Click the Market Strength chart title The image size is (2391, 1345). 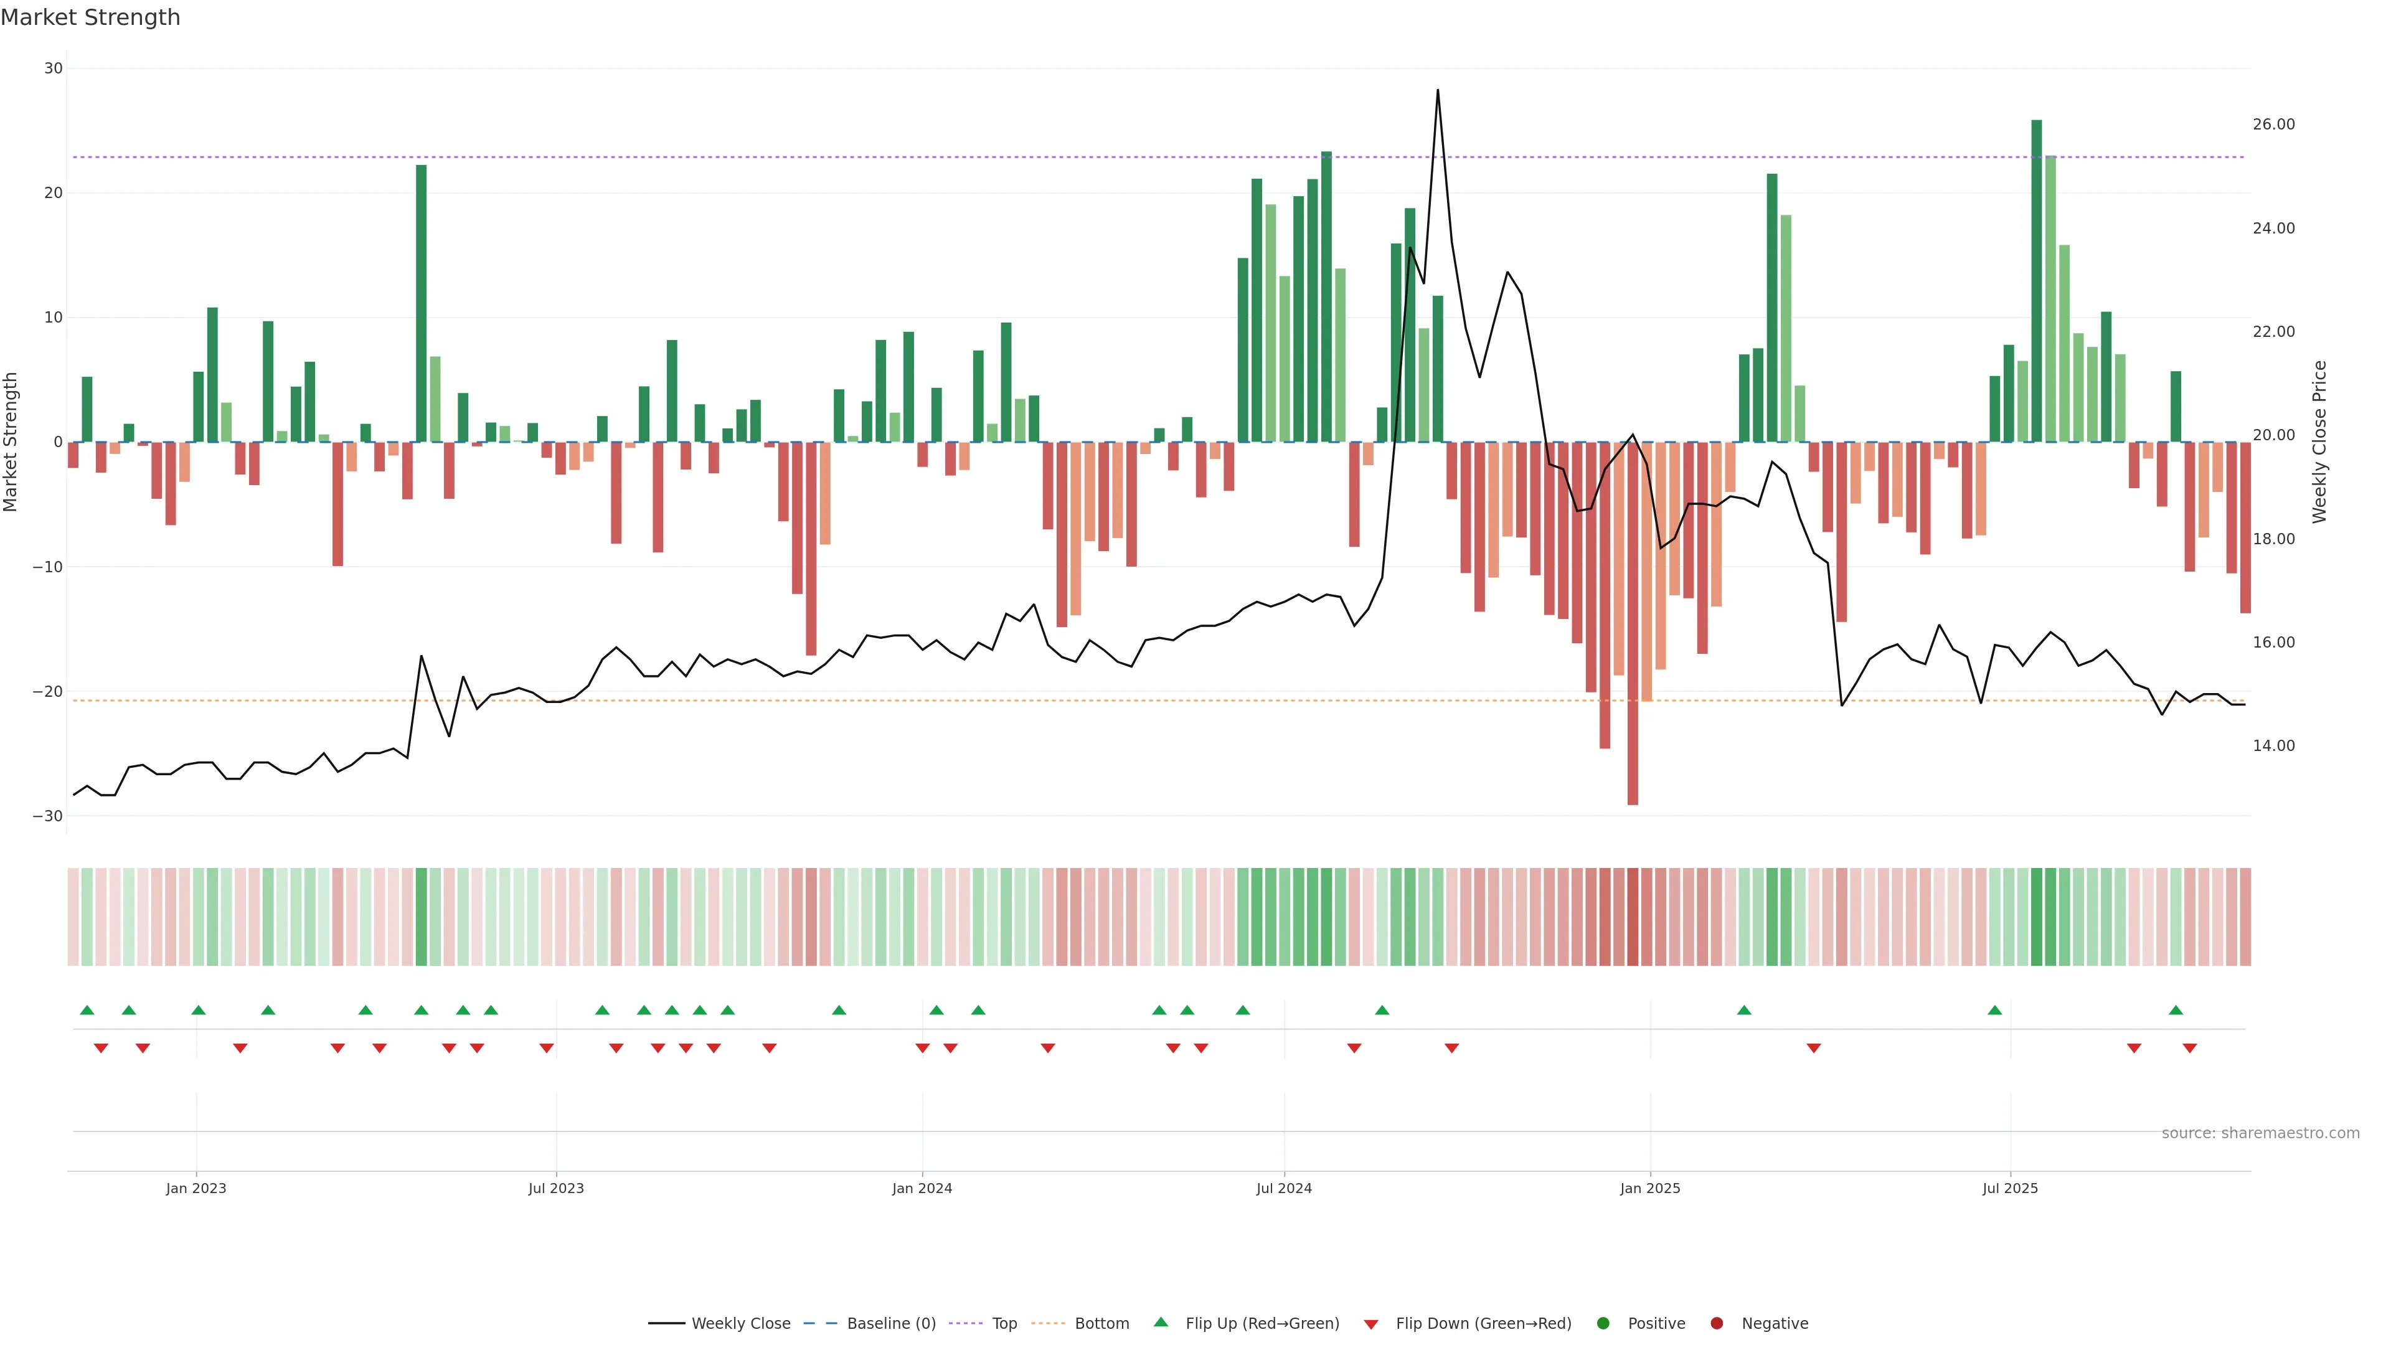pos(90,17)
